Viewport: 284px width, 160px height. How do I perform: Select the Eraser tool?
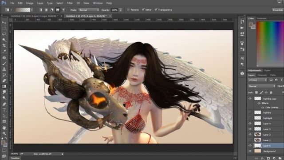pyautogui.click(x=4, y=81)
